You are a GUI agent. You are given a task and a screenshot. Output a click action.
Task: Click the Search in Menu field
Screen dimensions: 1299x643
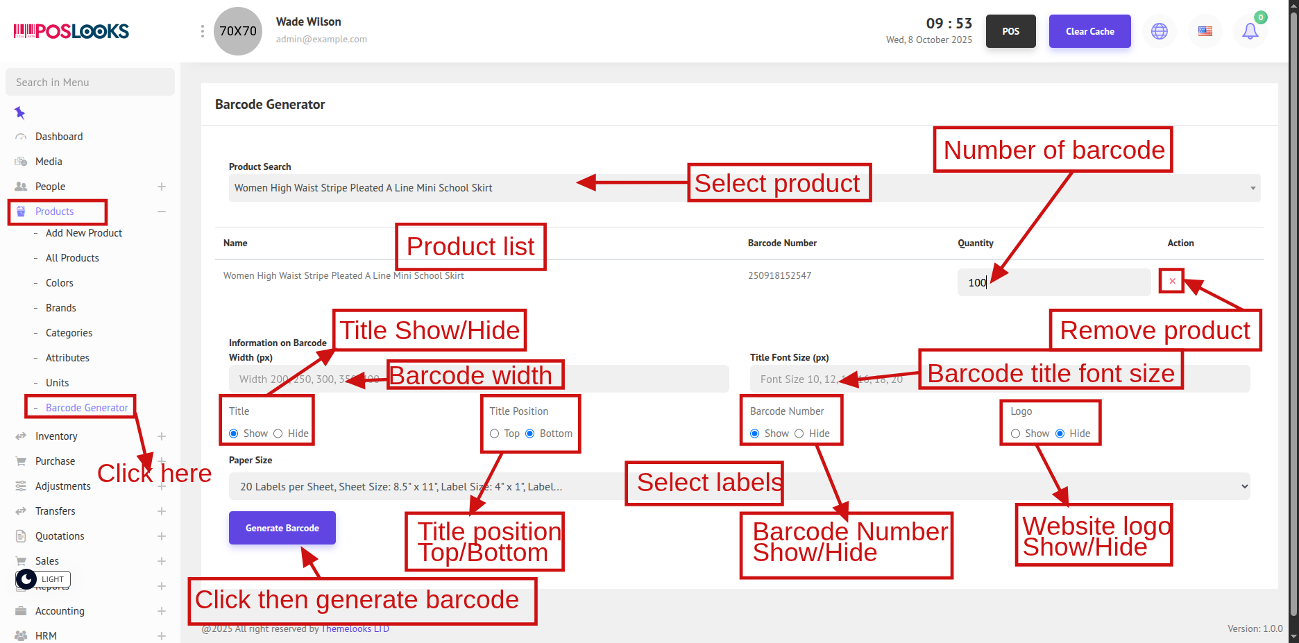[90, 82]
